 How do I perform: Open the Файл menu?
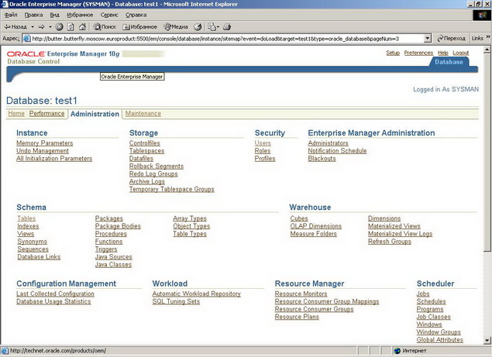click(11, 15)
